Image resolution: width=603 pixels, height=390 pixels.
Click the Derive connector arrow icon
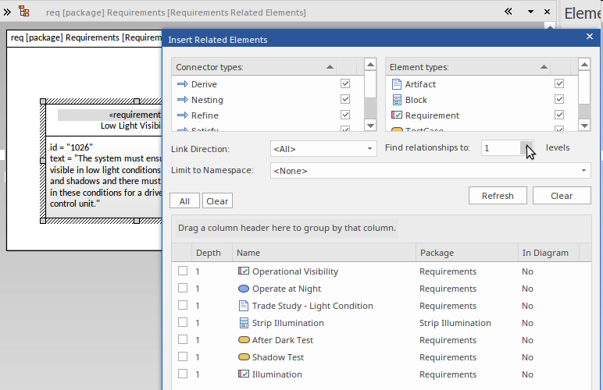point(183,84)
